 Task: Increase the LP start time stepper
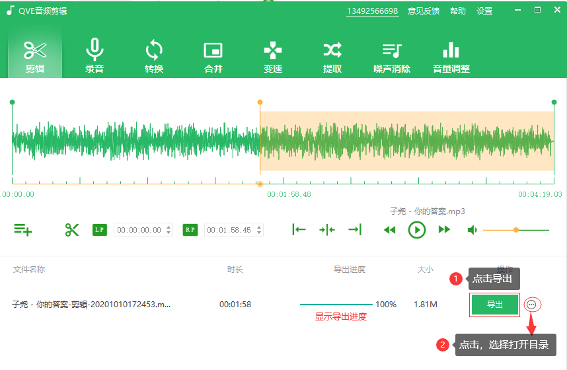pos(169,227)
